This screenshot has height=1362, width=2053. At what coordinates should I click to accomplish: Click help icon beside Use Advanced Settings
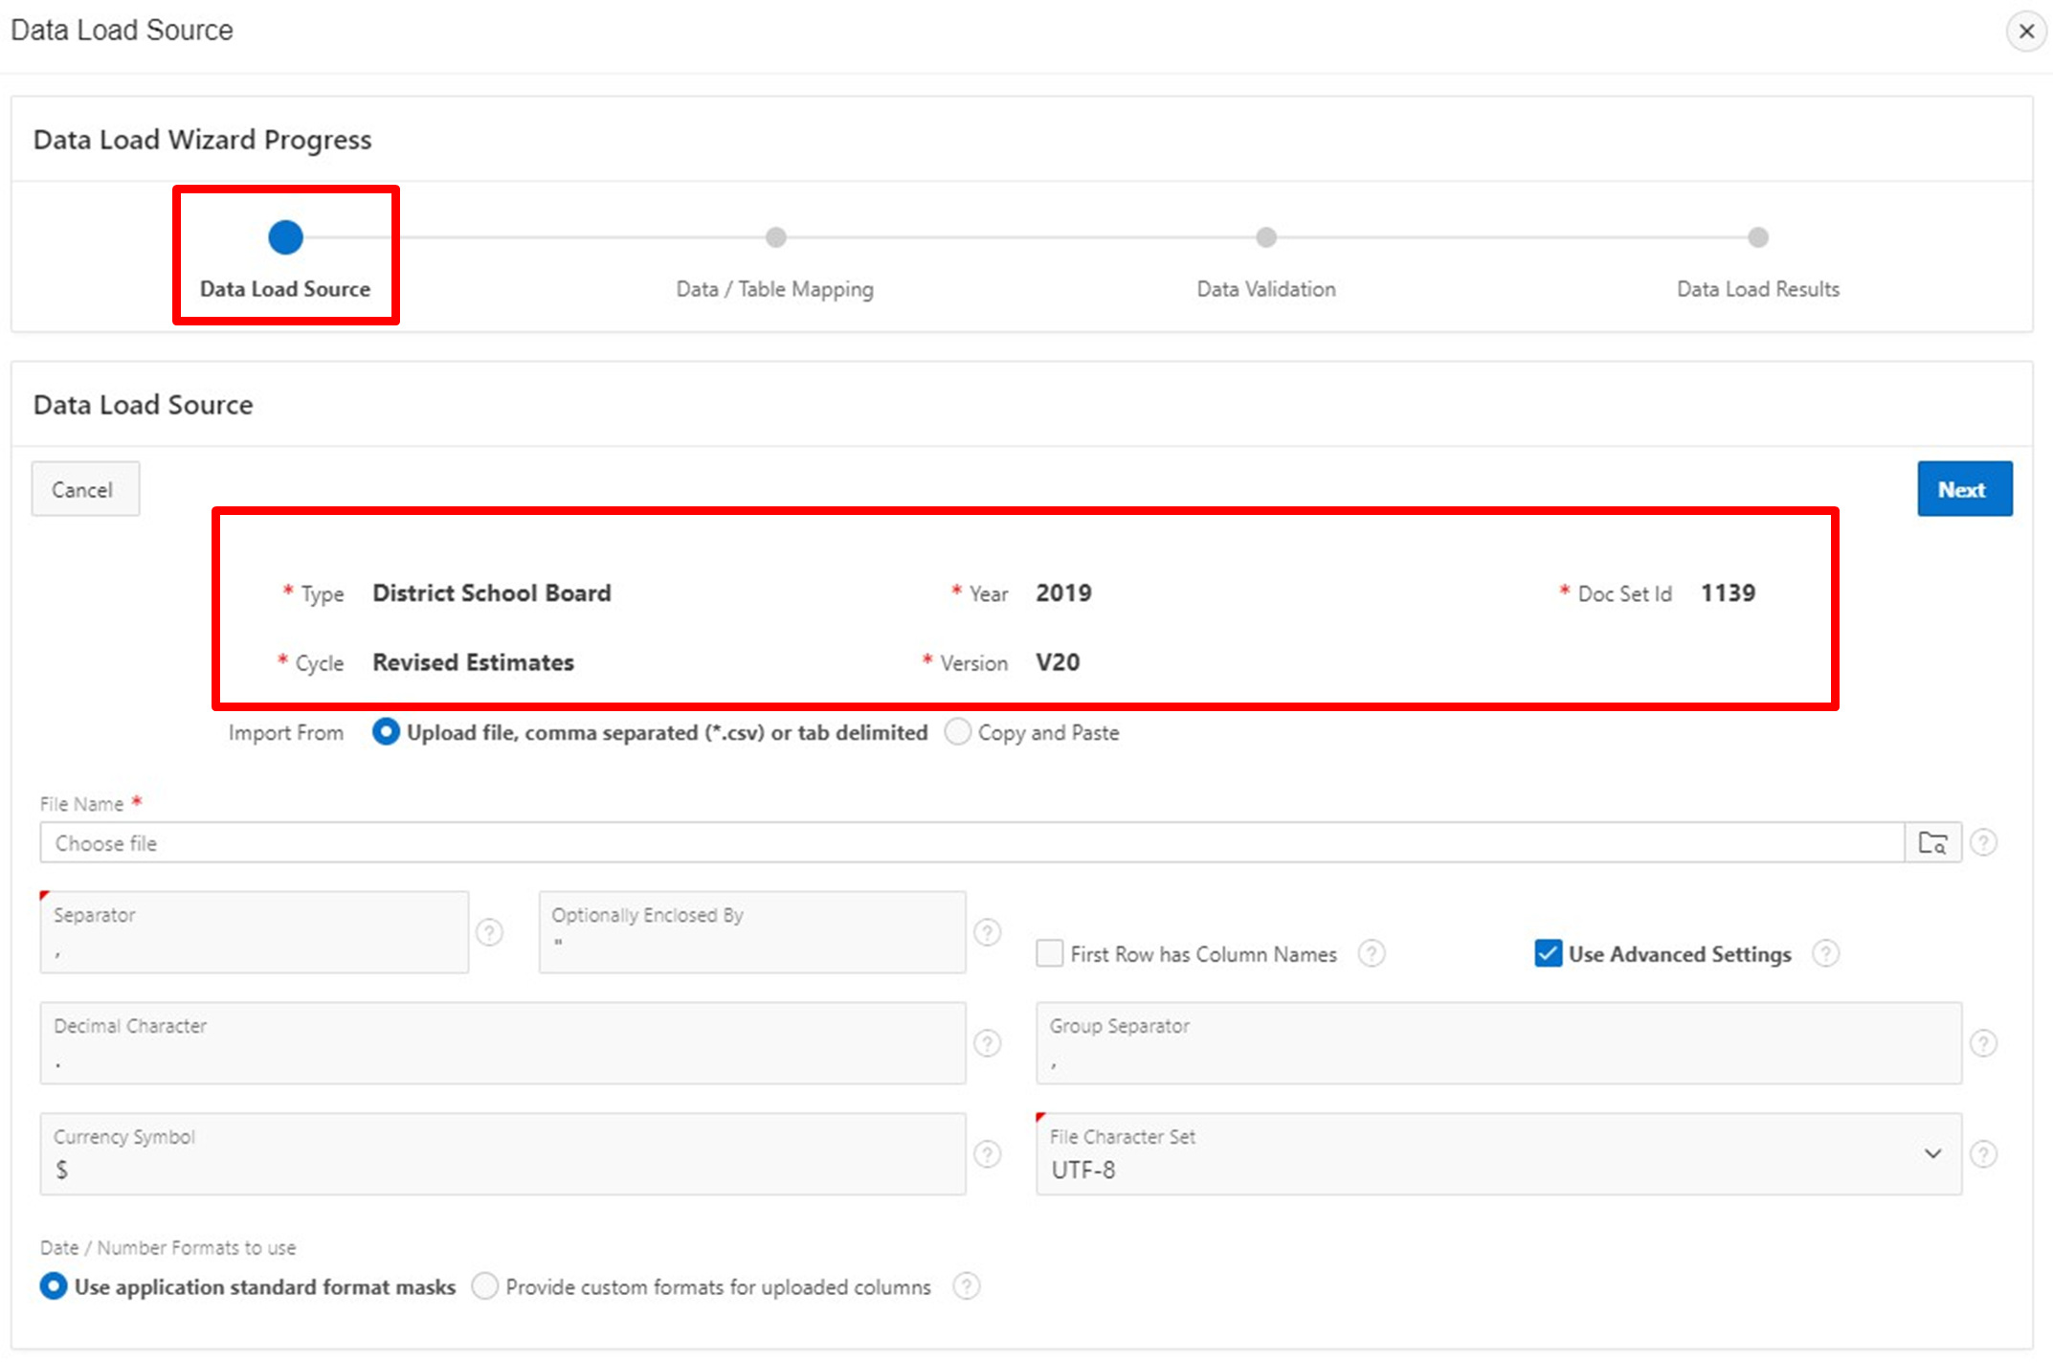coord(1825,953)
